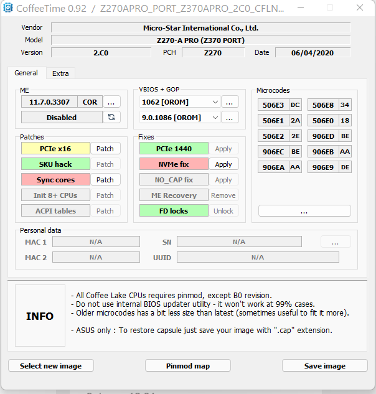Screen dimensions: 376x394
Task: Click Remove next to ME Recovery
Action: 223,195
